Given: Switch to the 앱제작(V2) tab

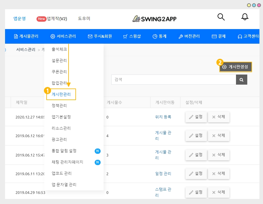Looking at the screenshot, I should [57, 19].
